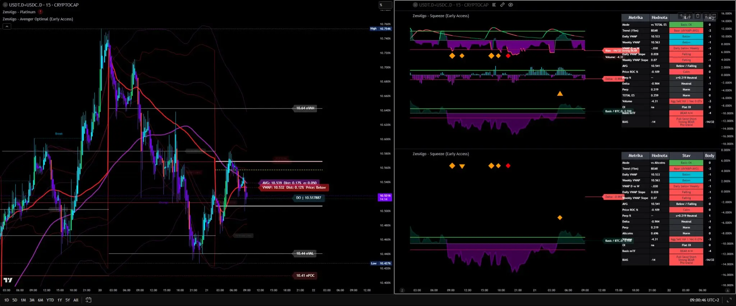Open left chart symbol USDT.D+USDC.D title
Image resolution: width=736 pixels, height=306 pixels.
coord(44,5)
